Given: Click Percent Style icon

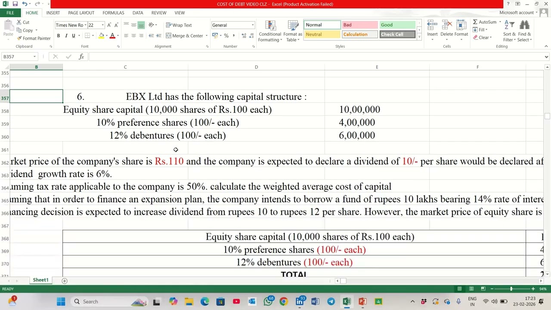Looking at the screenshot, I should click(x=226, y=36).
